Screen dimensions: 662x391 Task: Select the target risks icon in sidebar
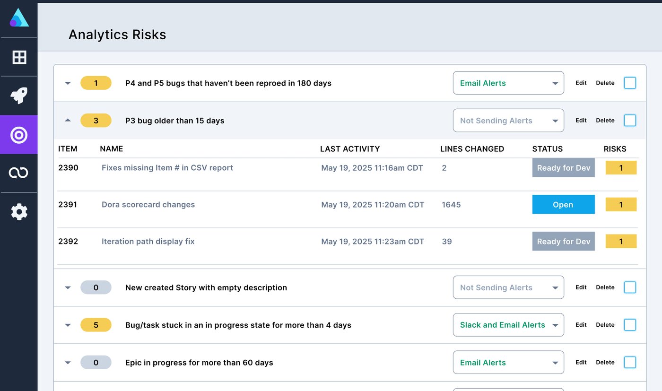19,135
